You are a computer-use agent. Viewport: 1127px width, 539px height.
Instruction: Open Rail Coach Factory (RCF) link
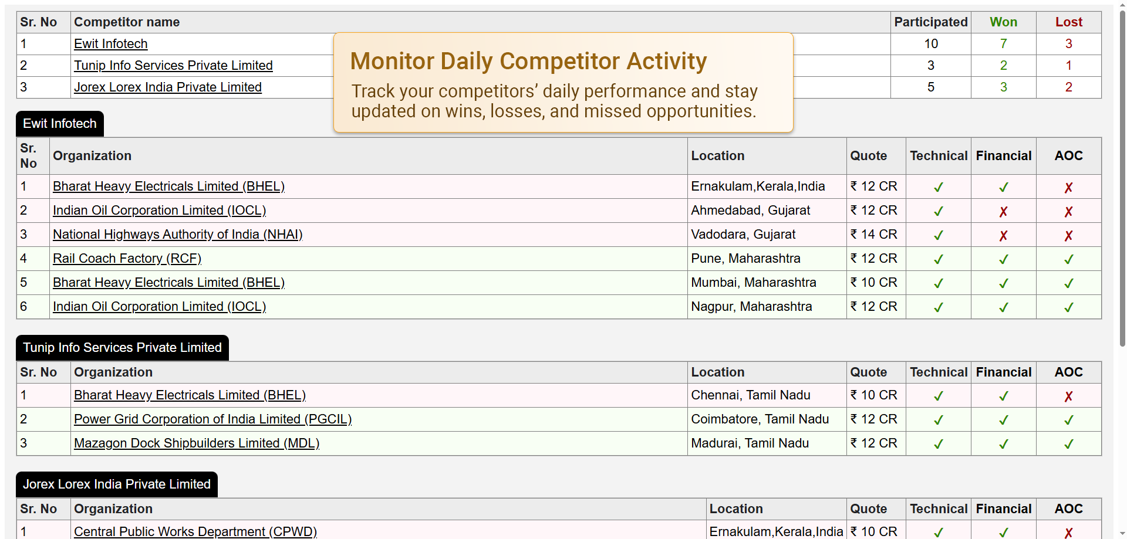coord(127,259)
